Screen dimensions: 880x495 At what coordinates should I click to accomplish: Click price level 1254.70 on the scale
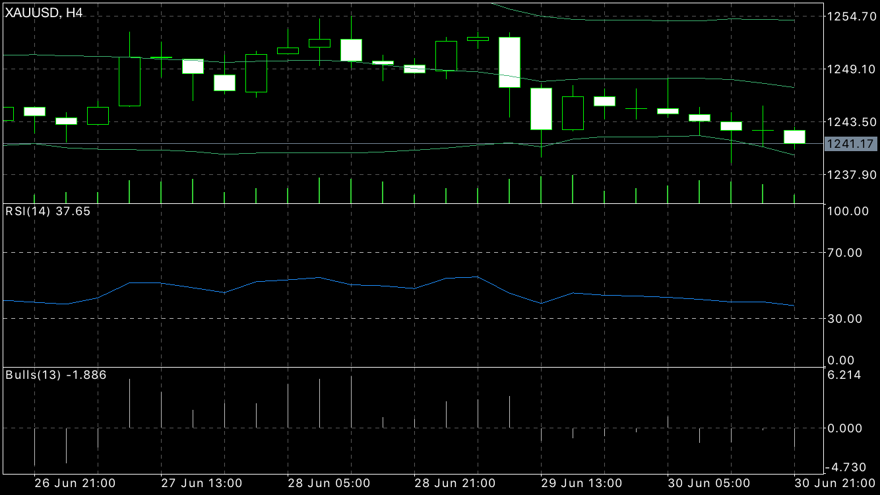(x=851, y=16)
